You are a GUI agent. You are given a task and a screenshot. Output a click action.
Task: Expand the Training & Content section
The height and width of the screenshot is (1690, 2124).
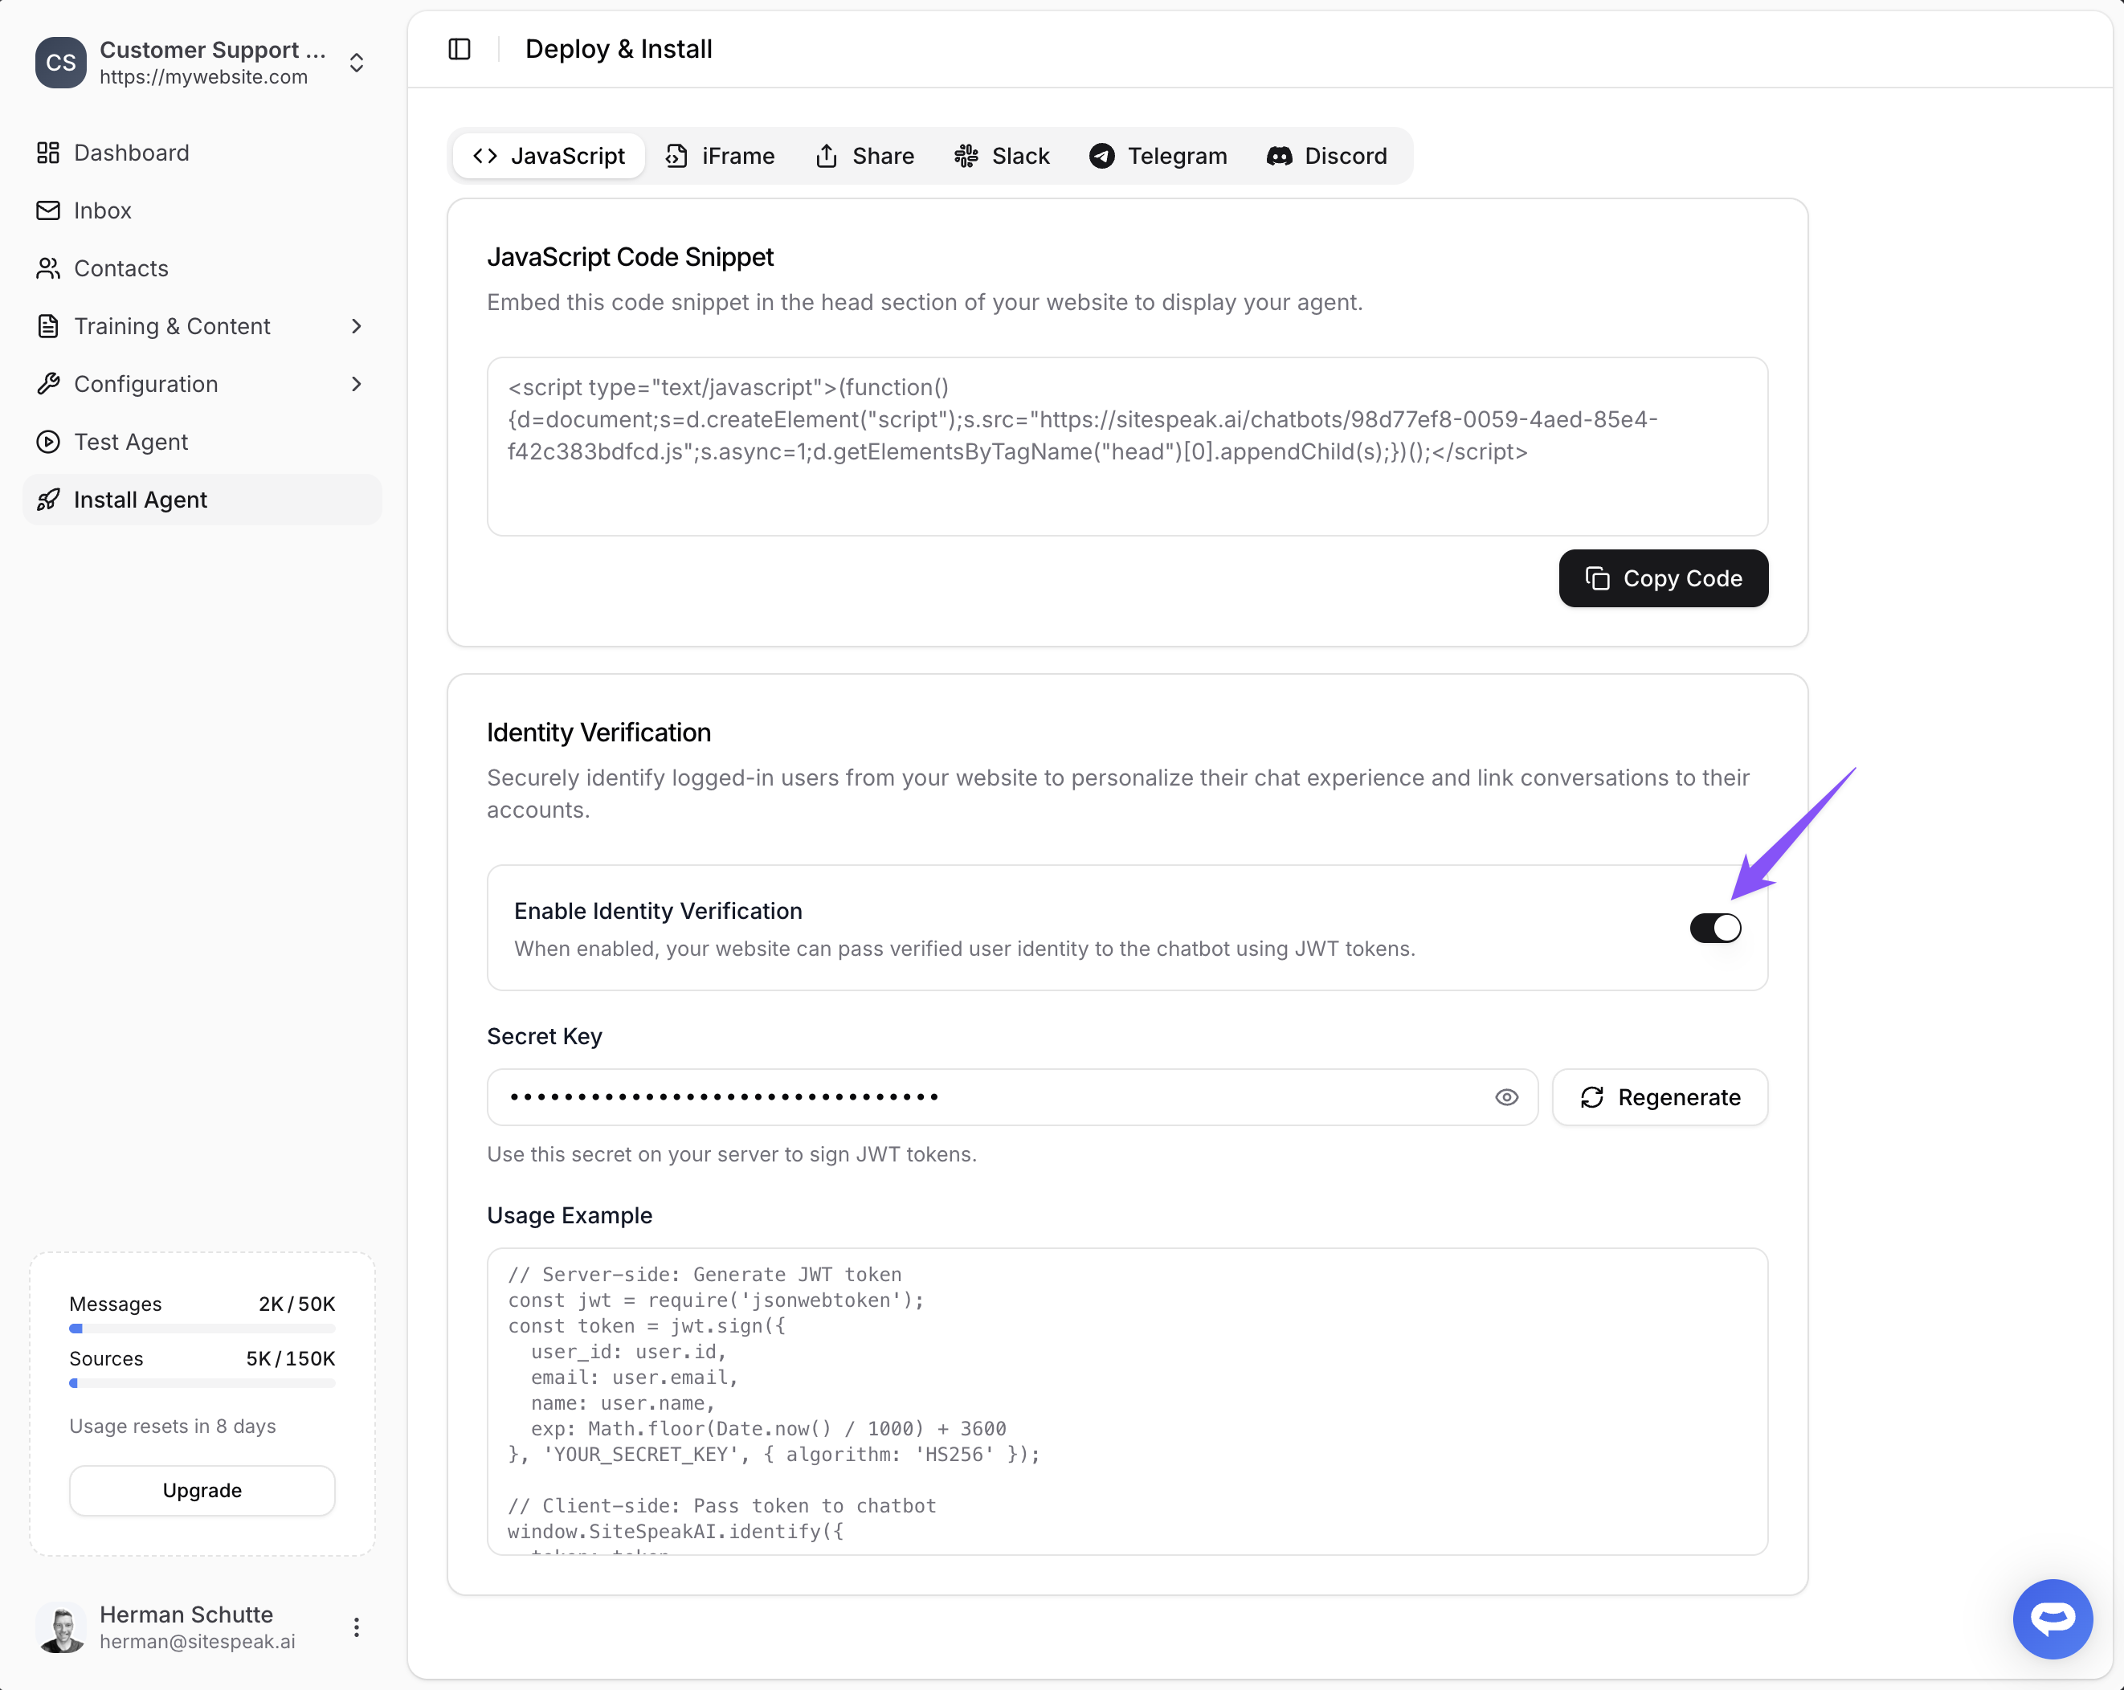357,326
